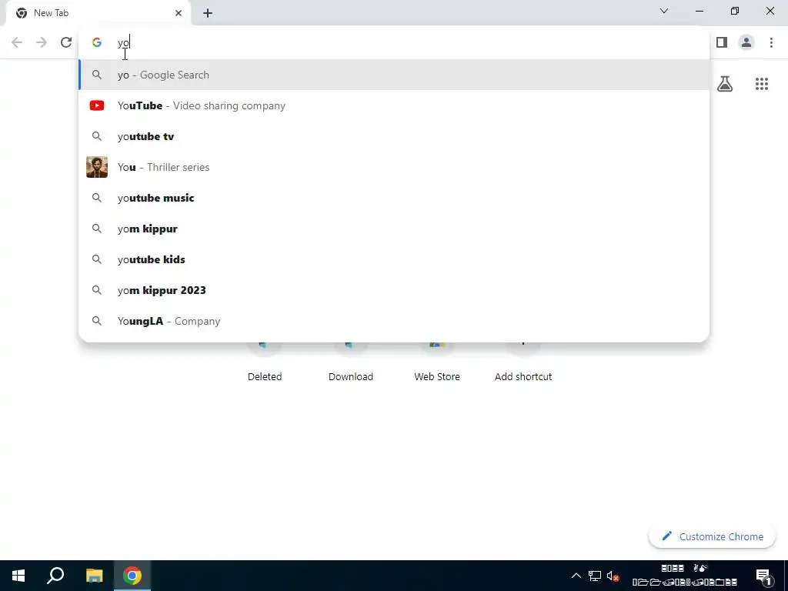The width and height of the screenshot is (788, 591).
Task: Close the New Tab tab
Action: (x=179, y=13)
